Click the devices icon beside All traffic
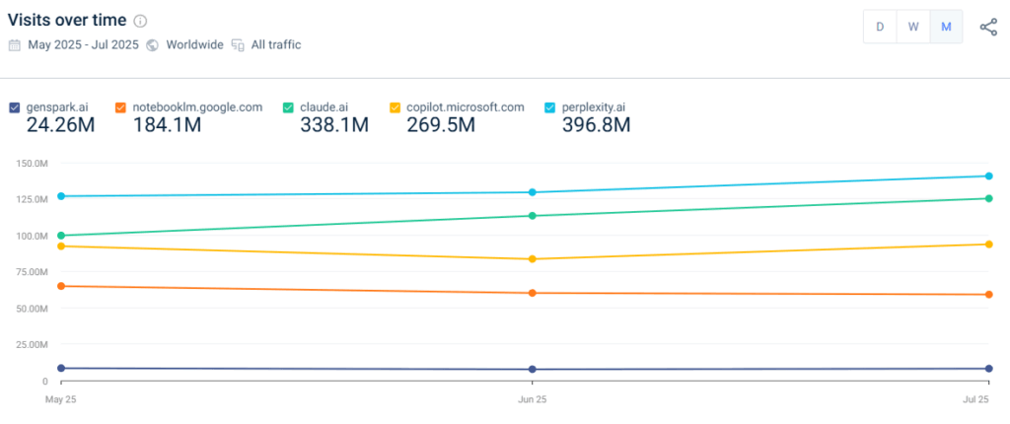This screenshot has height=424, width=1010. 239,45
